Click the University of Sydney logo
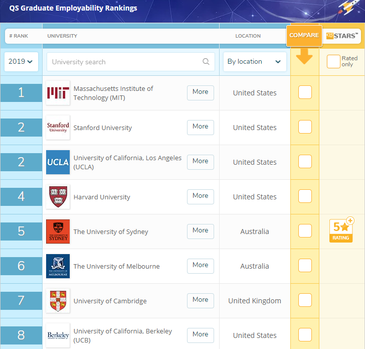365x349 pixels. tap(58, 231)
